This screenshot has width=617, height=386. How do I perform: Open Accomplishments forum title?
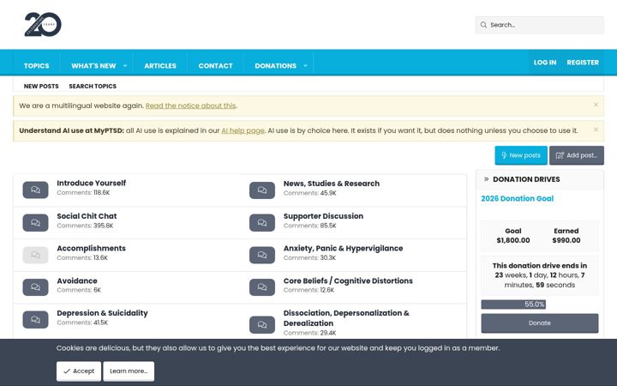coord(92,248)
